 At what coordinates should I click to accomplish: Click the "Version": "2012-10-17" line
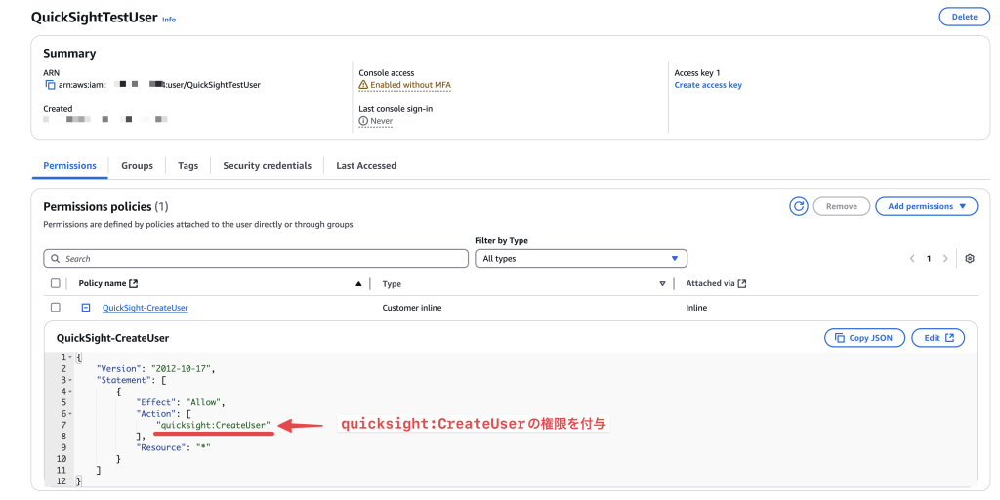coord(156,368)
